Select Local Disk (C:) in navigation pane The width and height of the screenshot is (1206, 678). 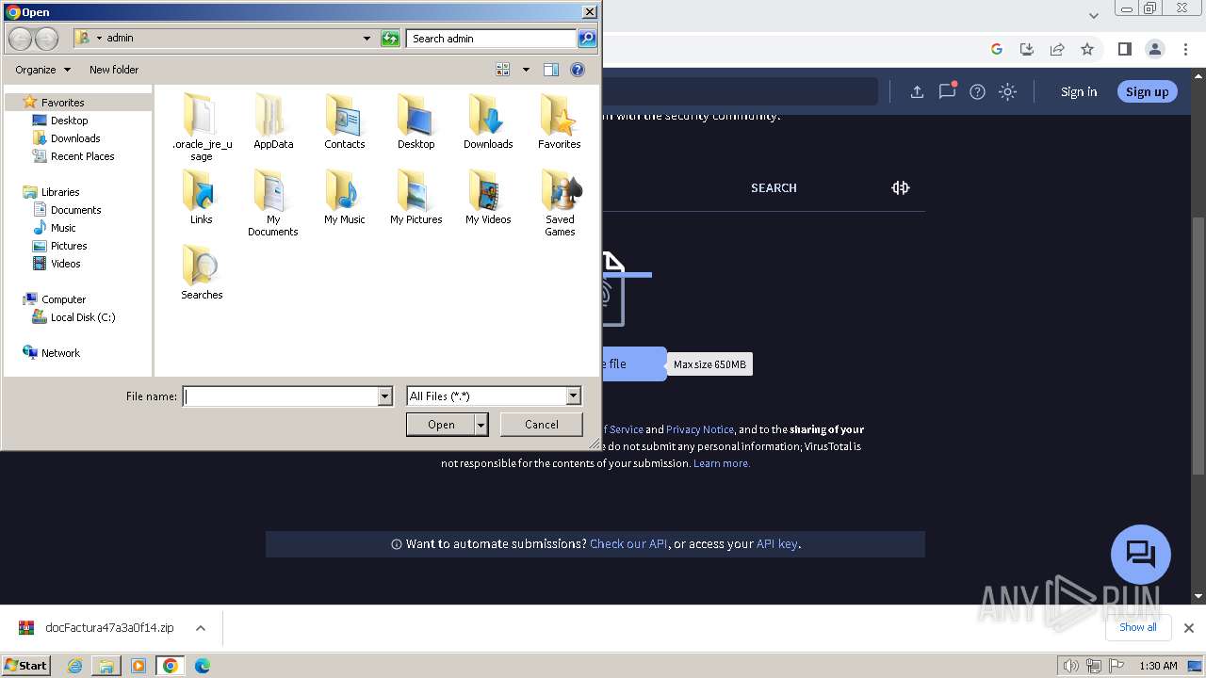point(83,317)
